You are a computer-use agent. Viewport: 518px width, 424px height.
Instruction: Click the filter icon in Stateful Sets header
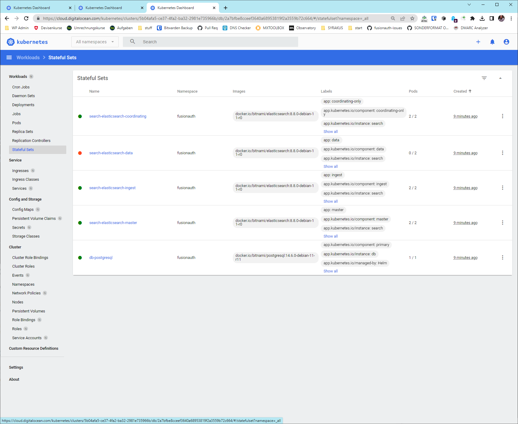pos(484,78)
